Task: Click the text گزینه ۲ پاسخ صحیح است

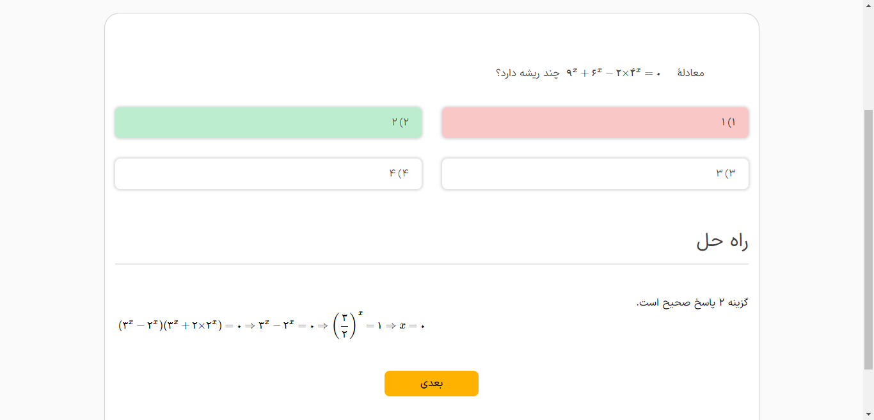Action: (x=692, y=302)
